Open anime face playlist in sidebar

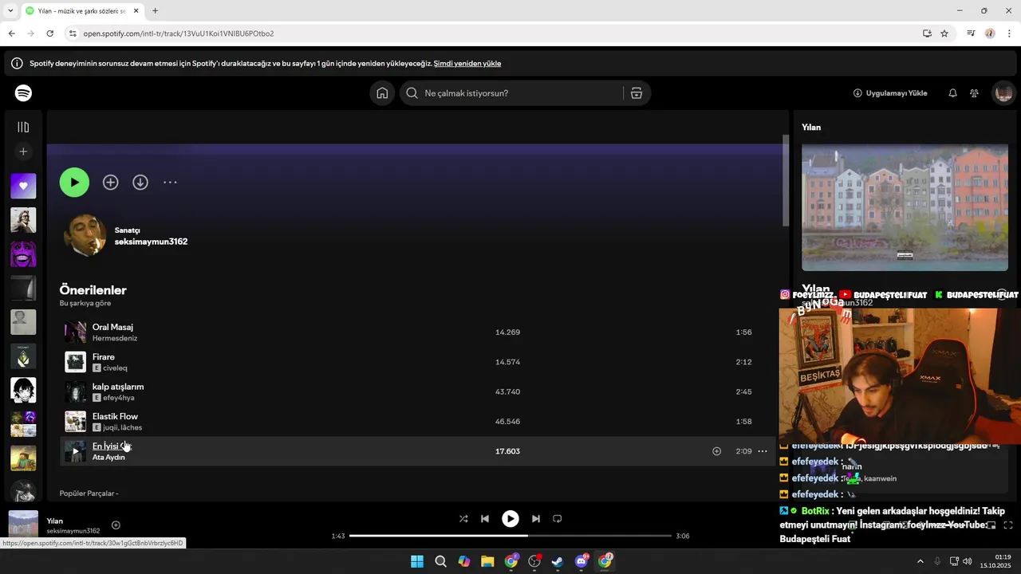[23, 391]
